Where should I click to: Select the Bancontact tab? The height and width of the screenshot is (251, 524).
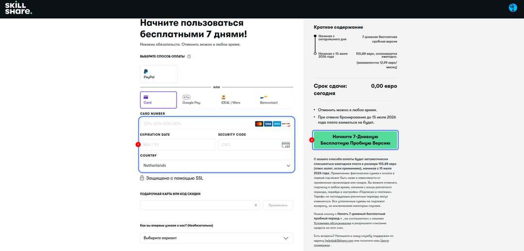[x=275, y=100]
